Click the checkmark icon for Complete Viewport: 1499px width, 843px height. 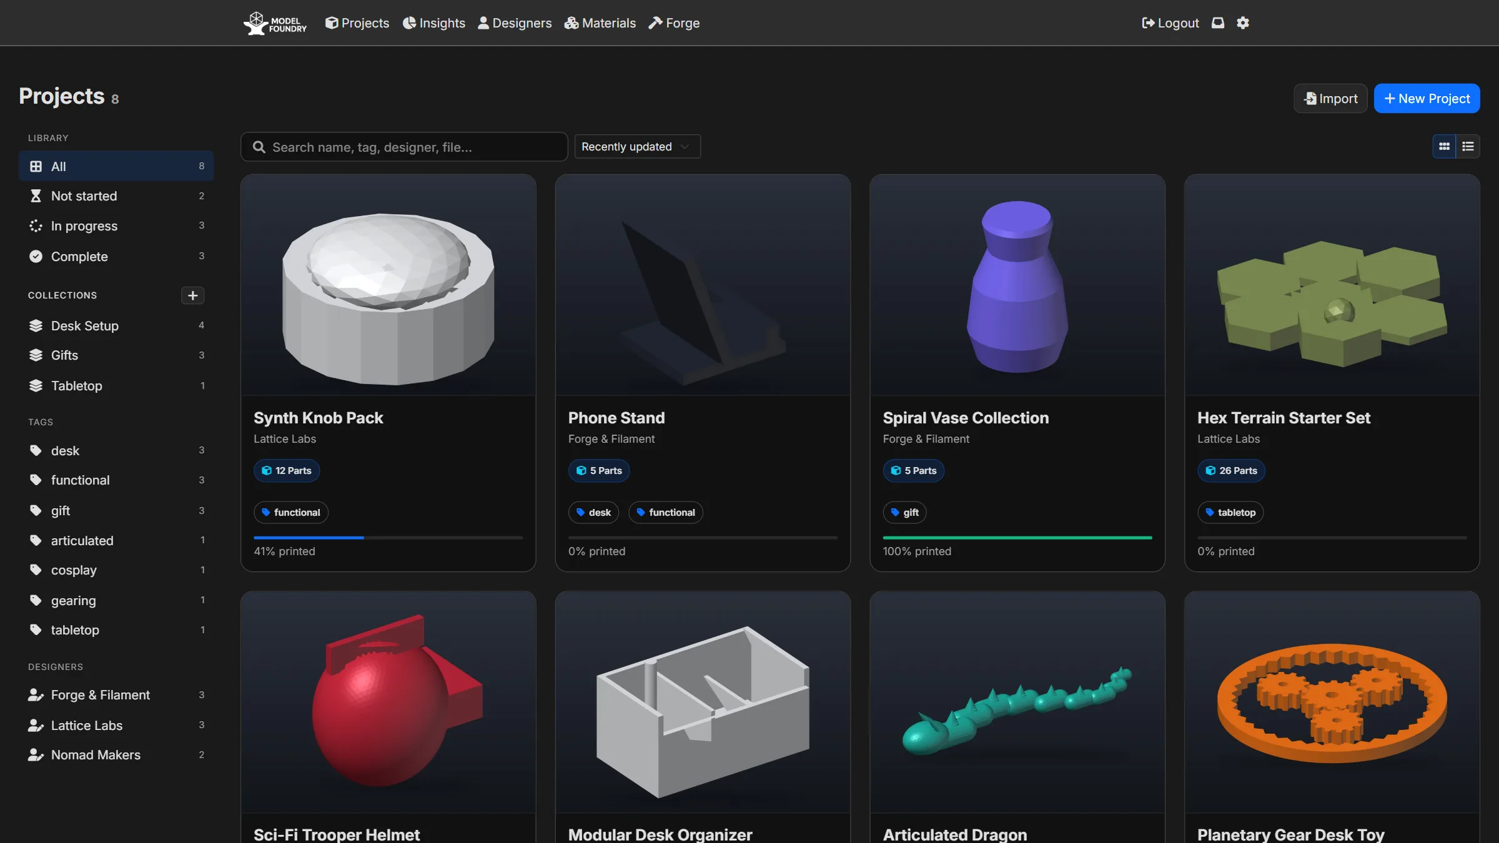[x=36, y=257]
